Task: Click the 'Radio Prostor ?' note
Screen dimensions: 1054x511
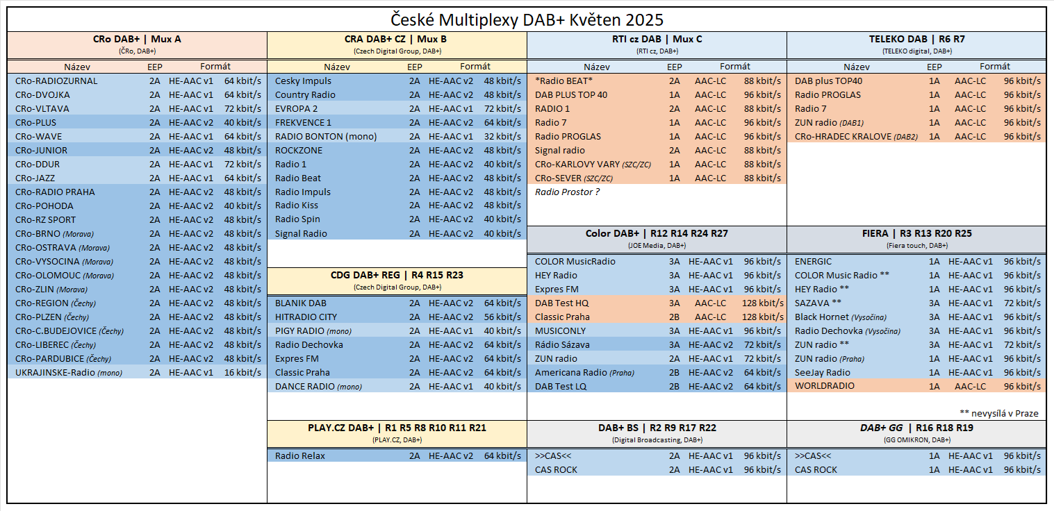Action: click(567, 192)
